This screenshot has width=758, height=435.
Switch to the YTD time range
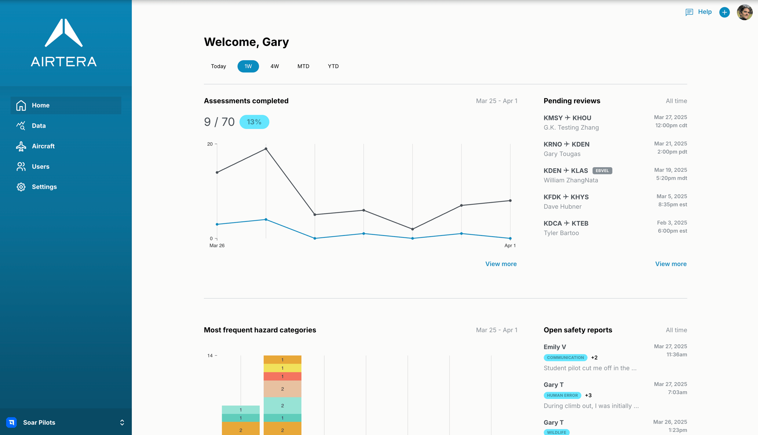[x=333, y=66]
